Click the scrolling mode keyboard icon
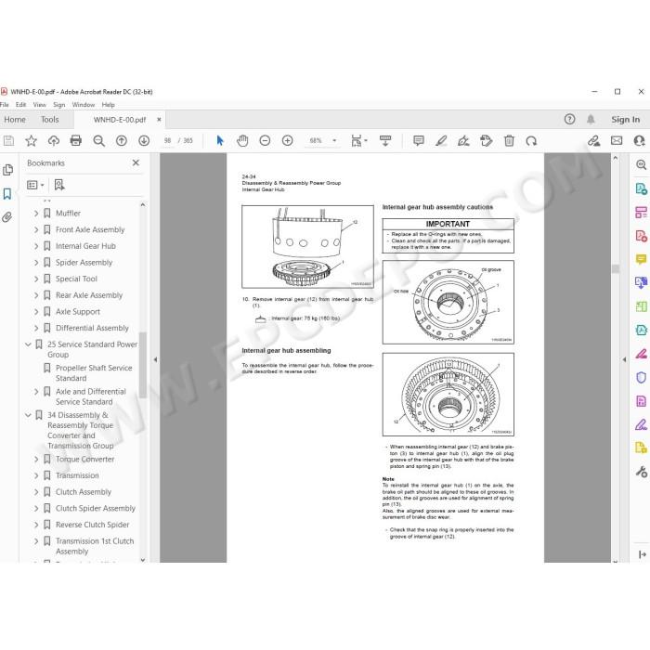The width and height of the screenshot is (650, 650). pos(385,141)
